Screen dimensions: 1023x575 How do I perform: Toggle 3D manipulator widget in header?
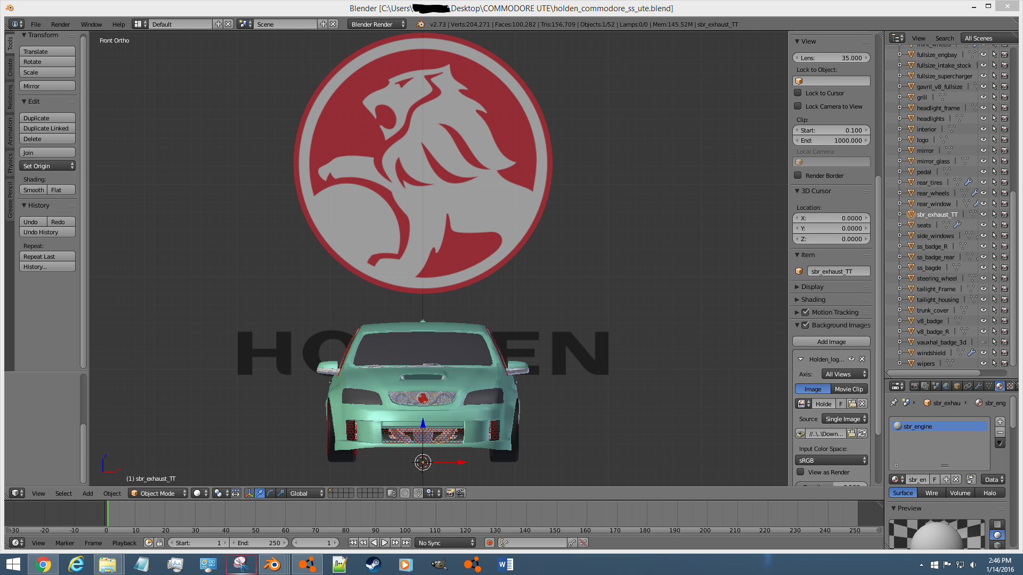tap(249, 494)
